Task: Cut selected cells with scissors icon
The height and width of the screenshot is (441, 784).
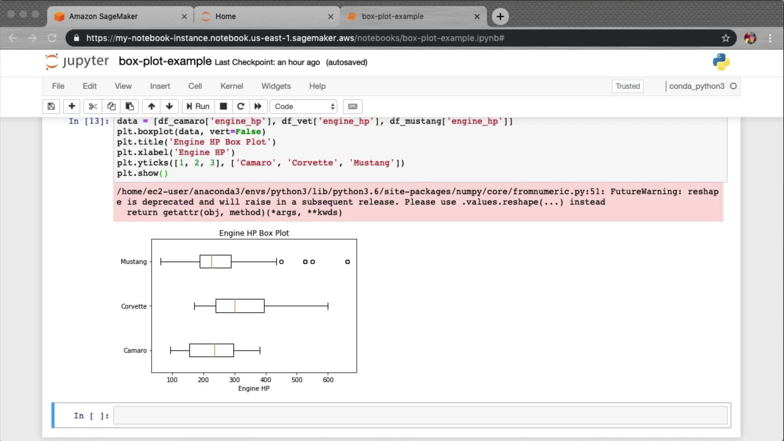Action: (x=93, y=107)
